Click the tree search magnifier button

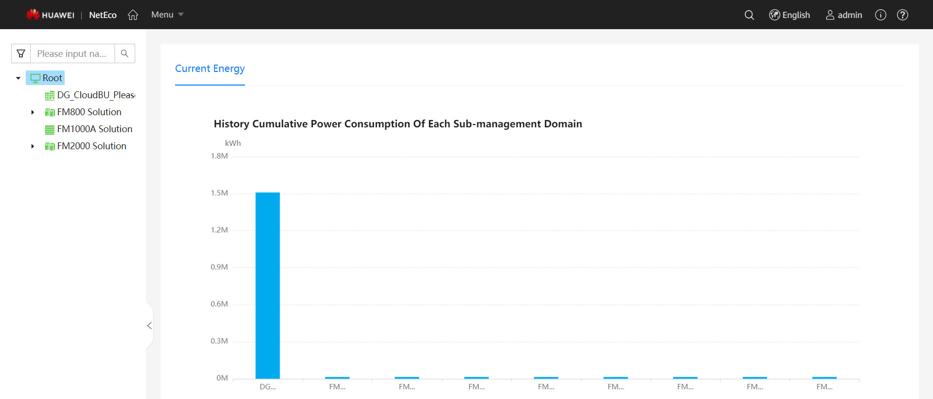pyautogui.click(x=124, y=53)
